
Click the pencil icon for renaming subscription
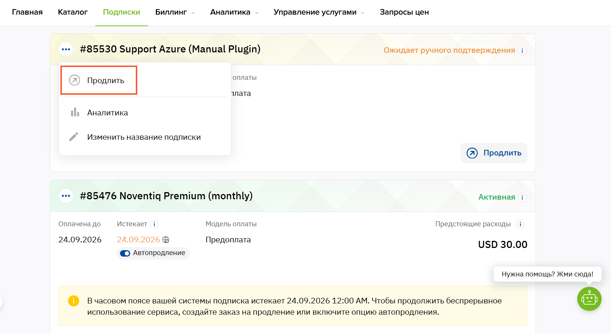click(74, 137)
